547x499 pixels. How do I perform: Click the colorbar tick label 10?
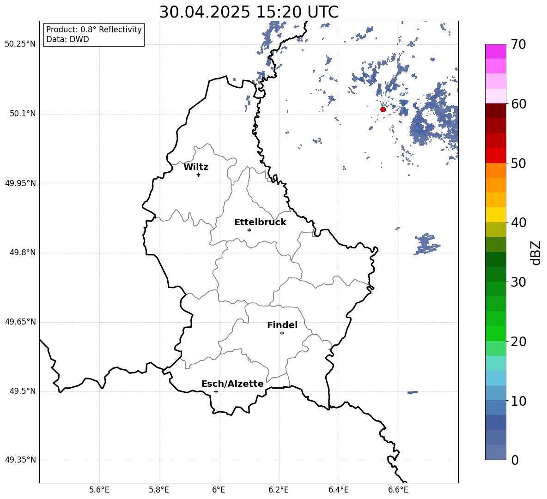[518, 401]
